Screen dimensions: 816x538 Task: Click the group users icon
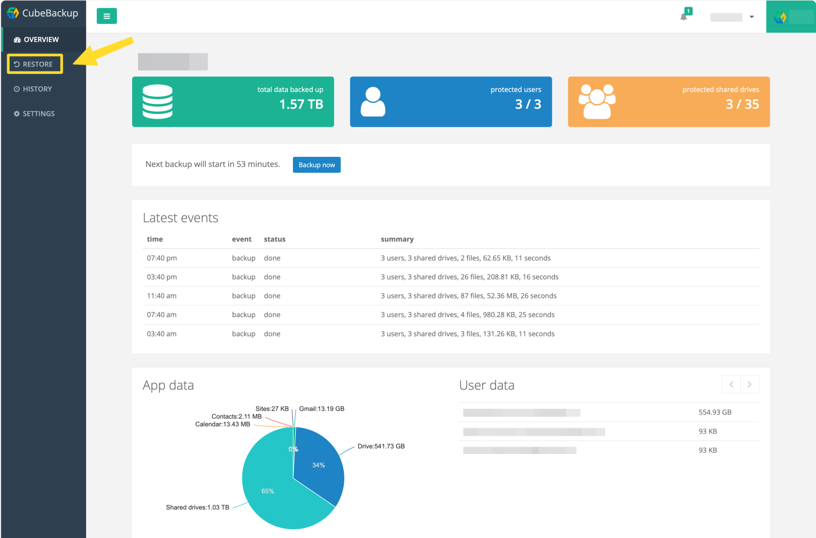[597, 101]
